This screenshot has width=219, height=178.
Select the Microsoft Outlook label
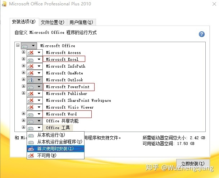click(x=64, y=80)
